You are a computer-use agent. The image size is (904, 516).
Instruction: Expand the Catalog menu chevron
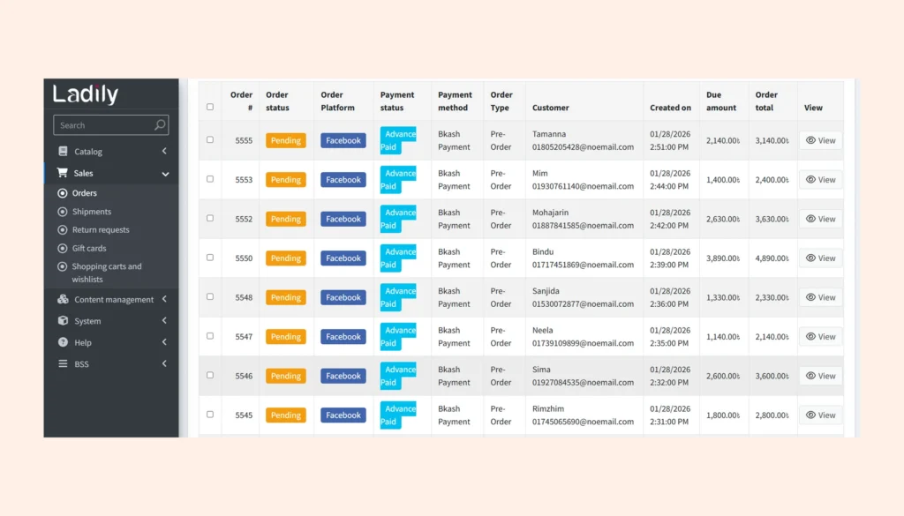(x=165, y=152)
